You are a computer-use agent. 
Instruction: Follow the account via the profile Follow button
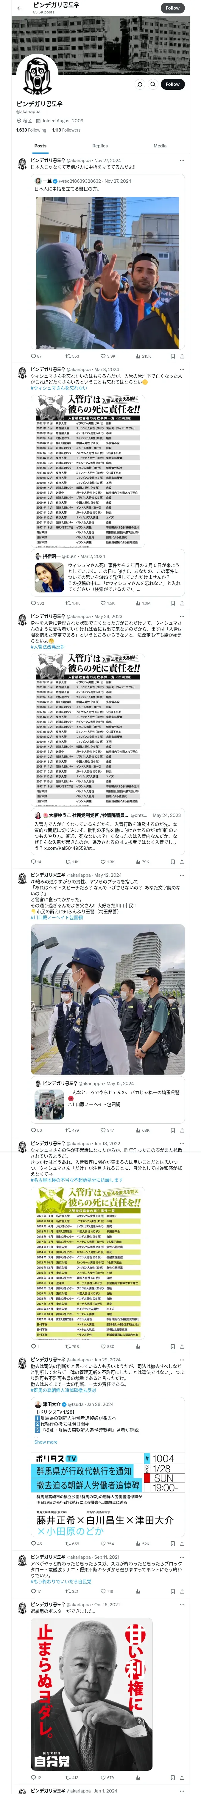(172, 84)
